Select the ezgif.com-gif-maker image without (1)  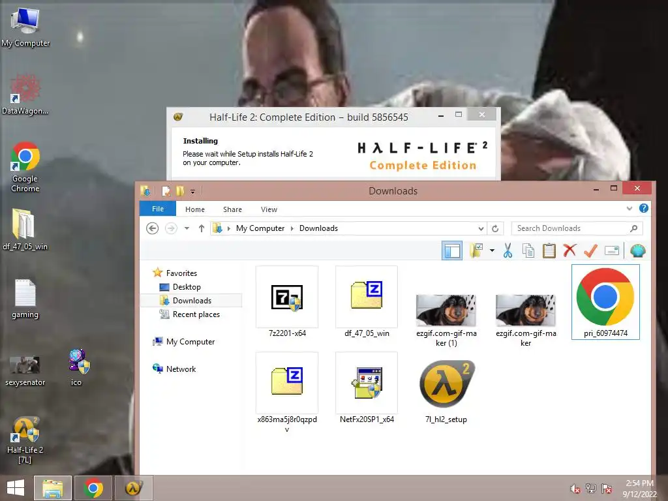(x=526, y=320)
